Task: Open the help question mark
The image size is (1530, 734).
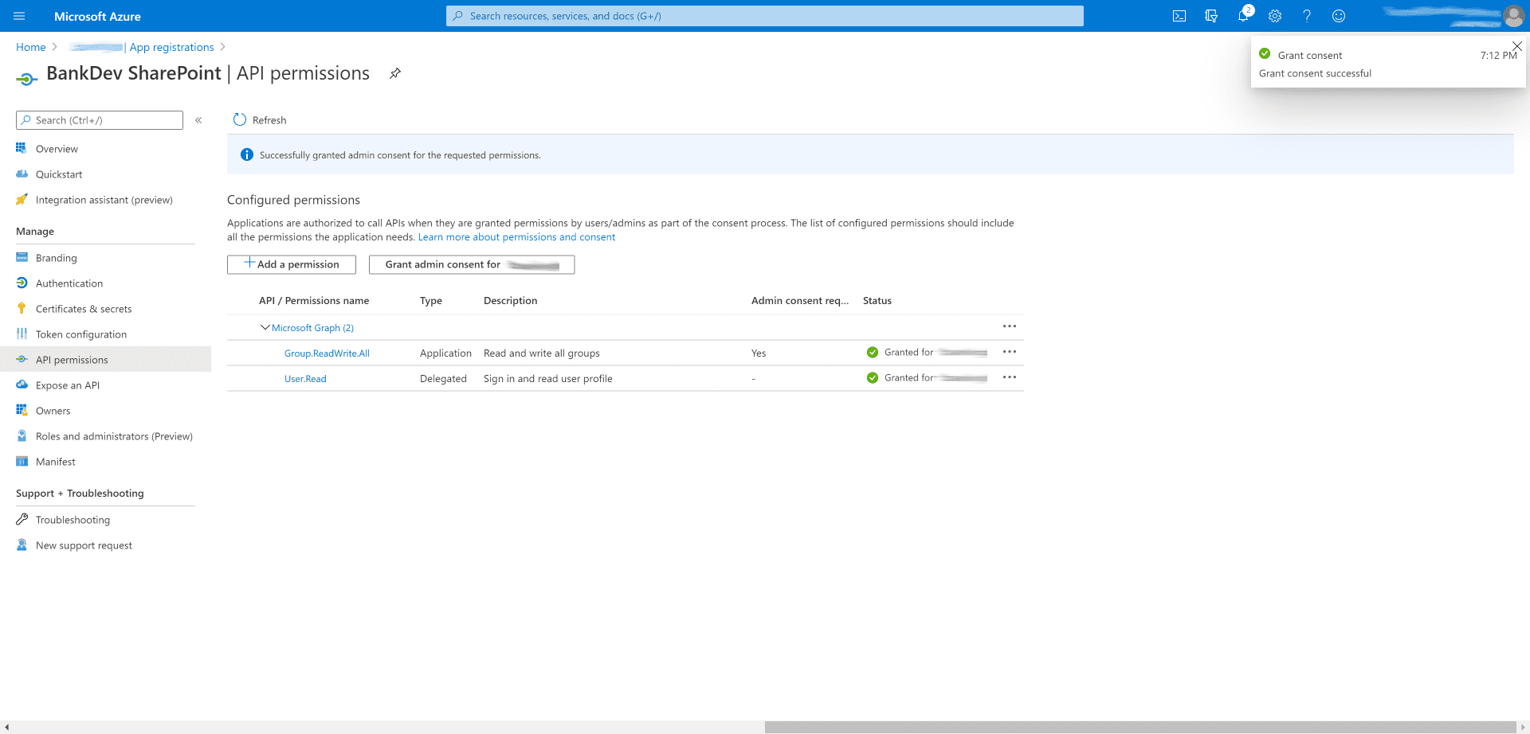Action: pos(1307,16)
